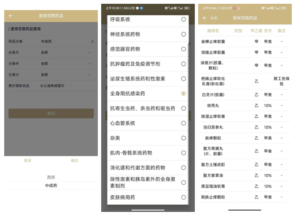
Task: Open the 药品分类 chevron arrow
Action: pos(92,42)
